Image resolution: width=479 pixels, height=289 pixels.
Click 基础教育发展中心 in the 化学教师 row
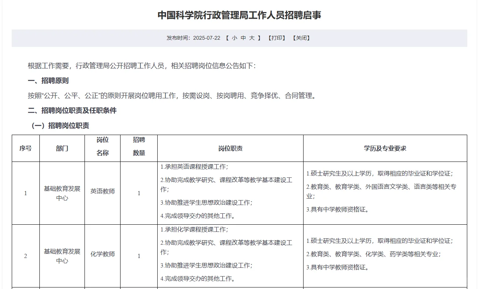pyautogui.click(x=62, y=256)
